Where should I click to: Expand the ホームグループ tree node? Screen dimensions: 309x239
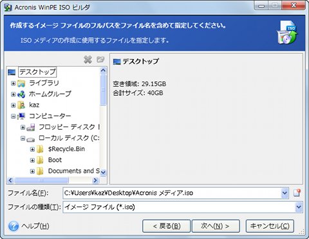pyautogui.click(x=14, y=94)
